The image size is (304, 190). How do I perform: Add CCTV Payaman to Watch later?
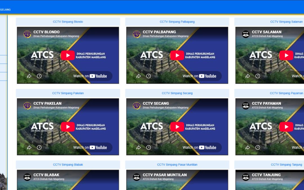[x=258, y=147]
